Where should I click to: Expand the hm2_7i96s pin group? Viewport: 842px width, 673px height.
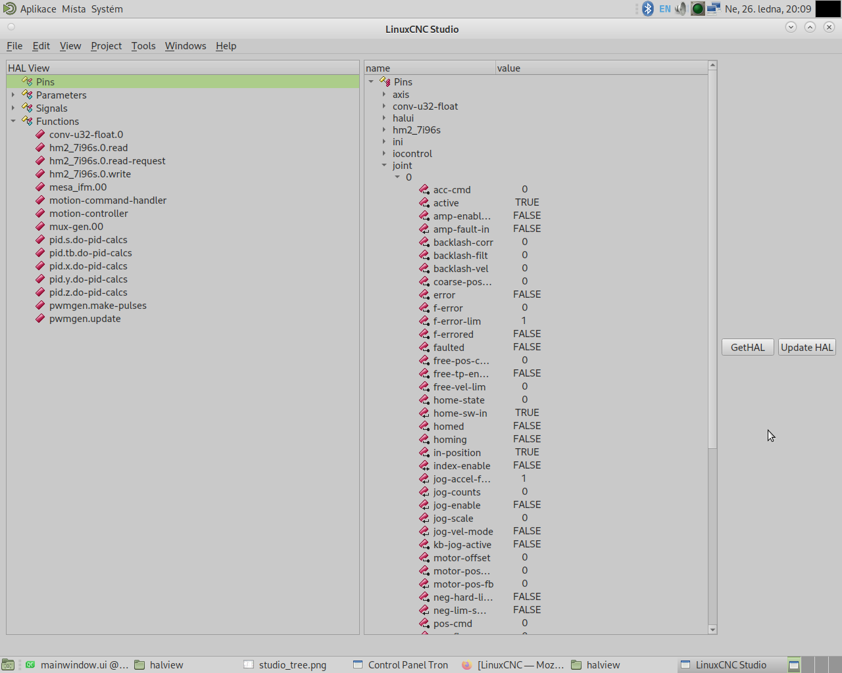pos(384,129)
